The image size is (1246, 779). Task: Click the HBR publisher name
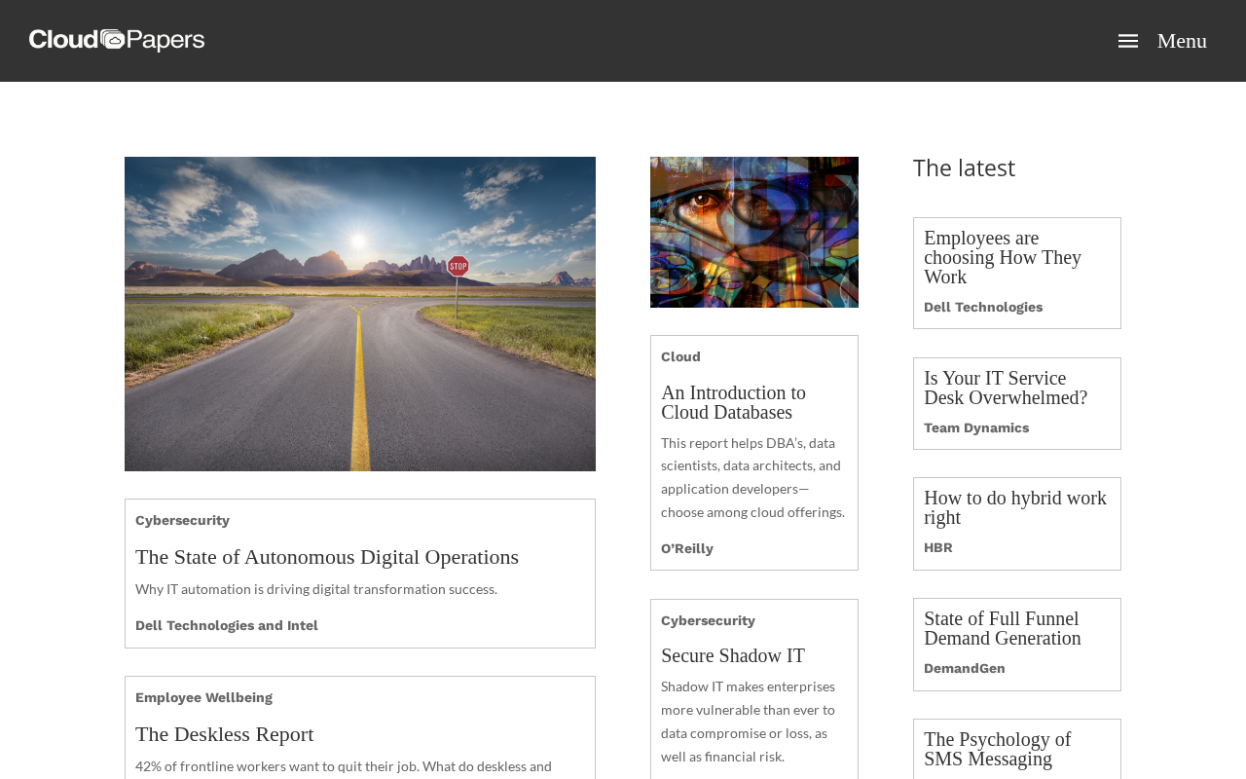click(938, 547)
